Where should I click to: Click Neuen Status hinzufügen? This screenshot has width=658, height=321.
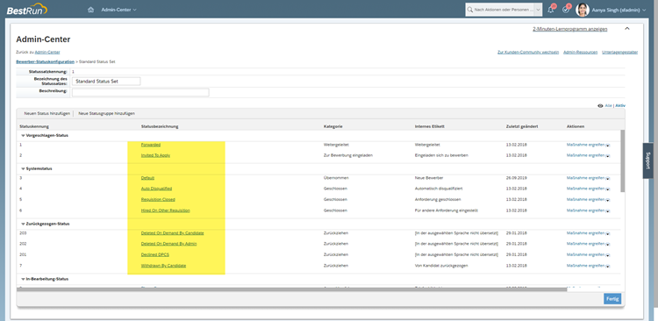[47, 114]
